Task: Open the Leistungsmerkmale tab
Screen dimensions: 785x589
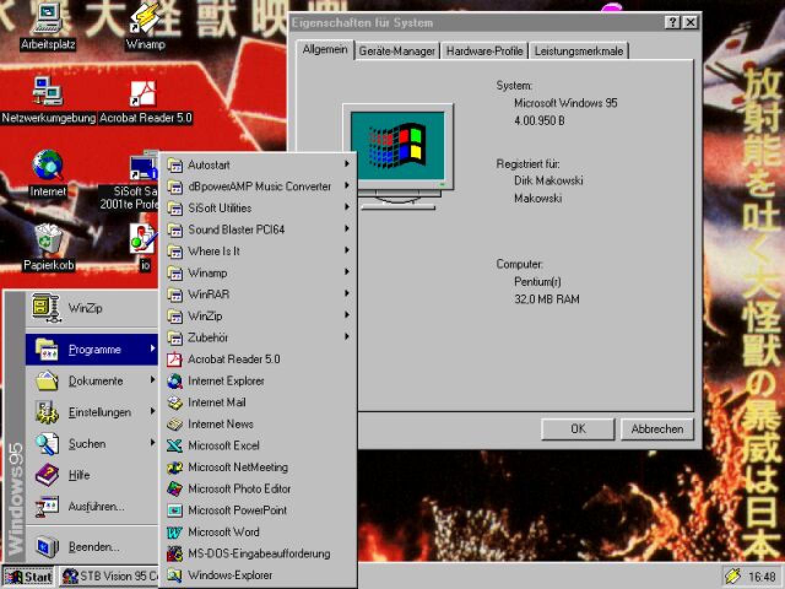Action: point(578,51)
